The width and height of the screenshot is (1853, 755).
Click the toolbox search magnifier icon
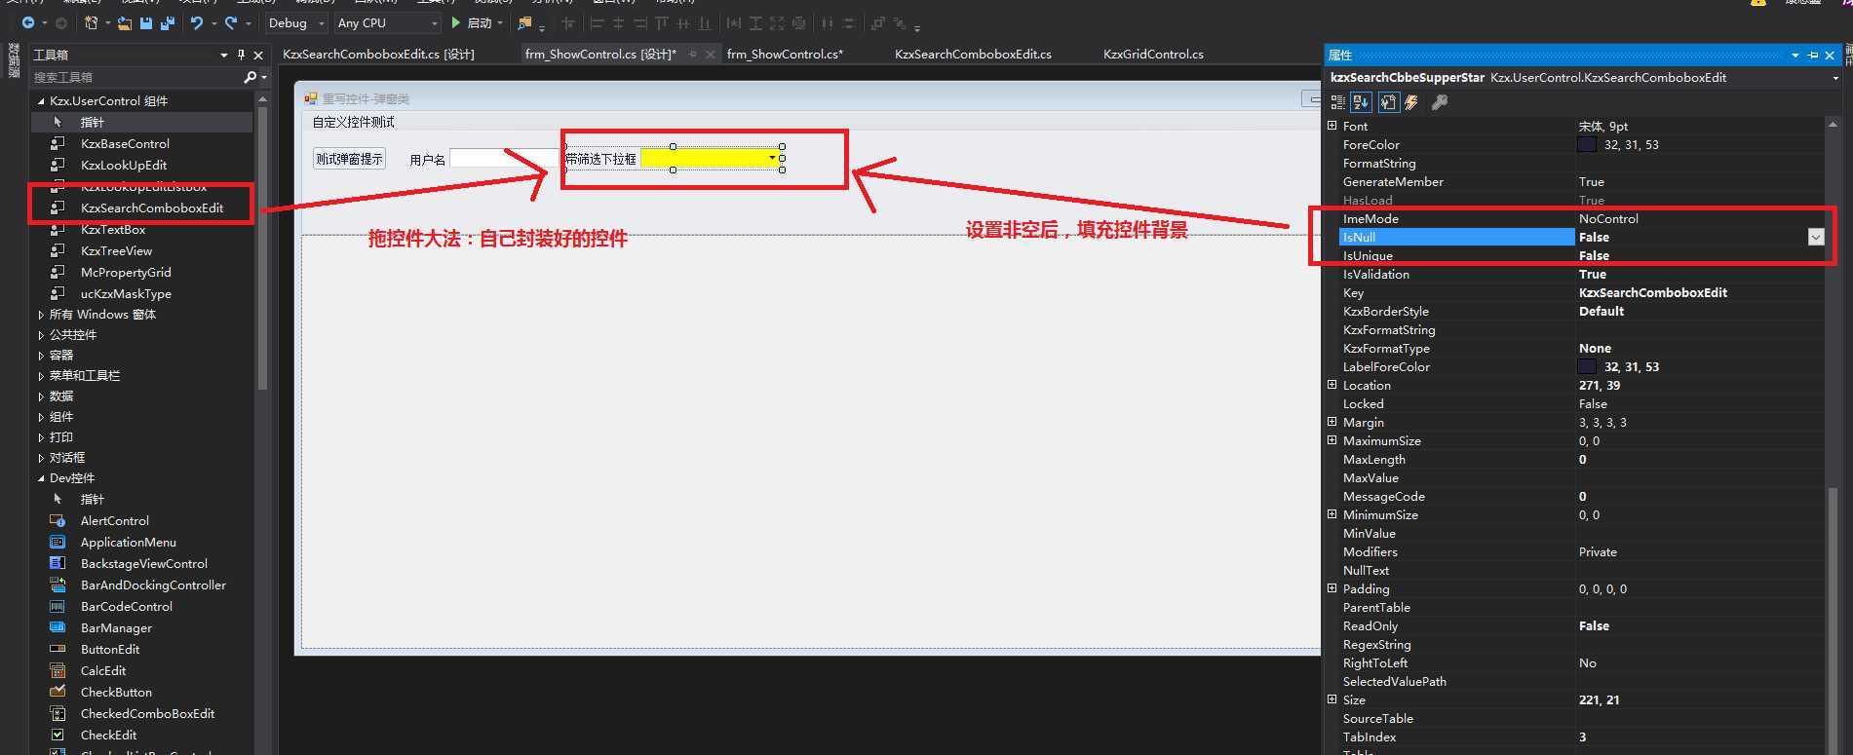point(250,77)
